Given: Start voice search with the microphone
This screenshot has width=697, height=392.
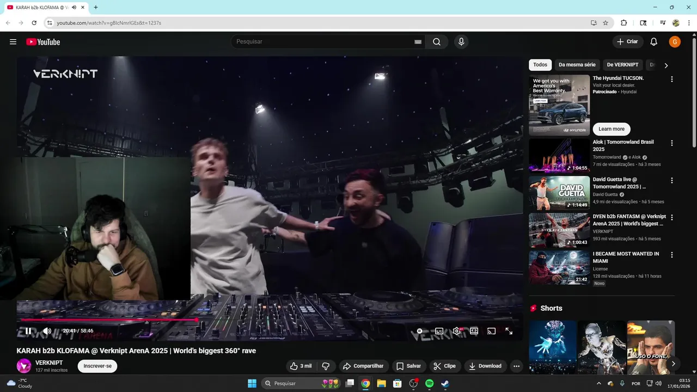Looking at the screenshot, I should point(461,42).
